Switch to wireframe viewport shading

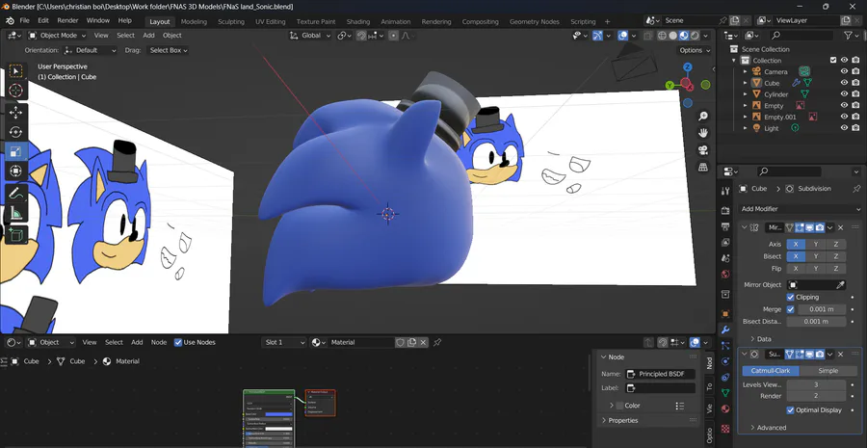pyautogui.click(x=662, y=36)
